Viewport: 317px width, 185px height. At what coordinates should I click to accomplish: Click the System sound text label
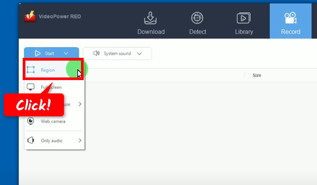click(117, 54)
